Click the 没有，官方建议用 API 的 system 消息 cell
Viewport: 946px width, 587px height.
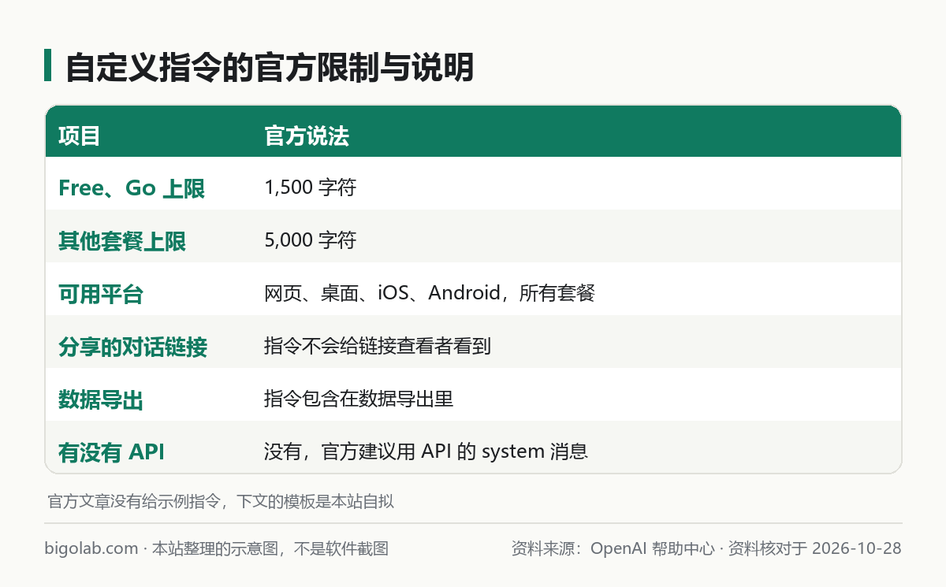[426, 452]
